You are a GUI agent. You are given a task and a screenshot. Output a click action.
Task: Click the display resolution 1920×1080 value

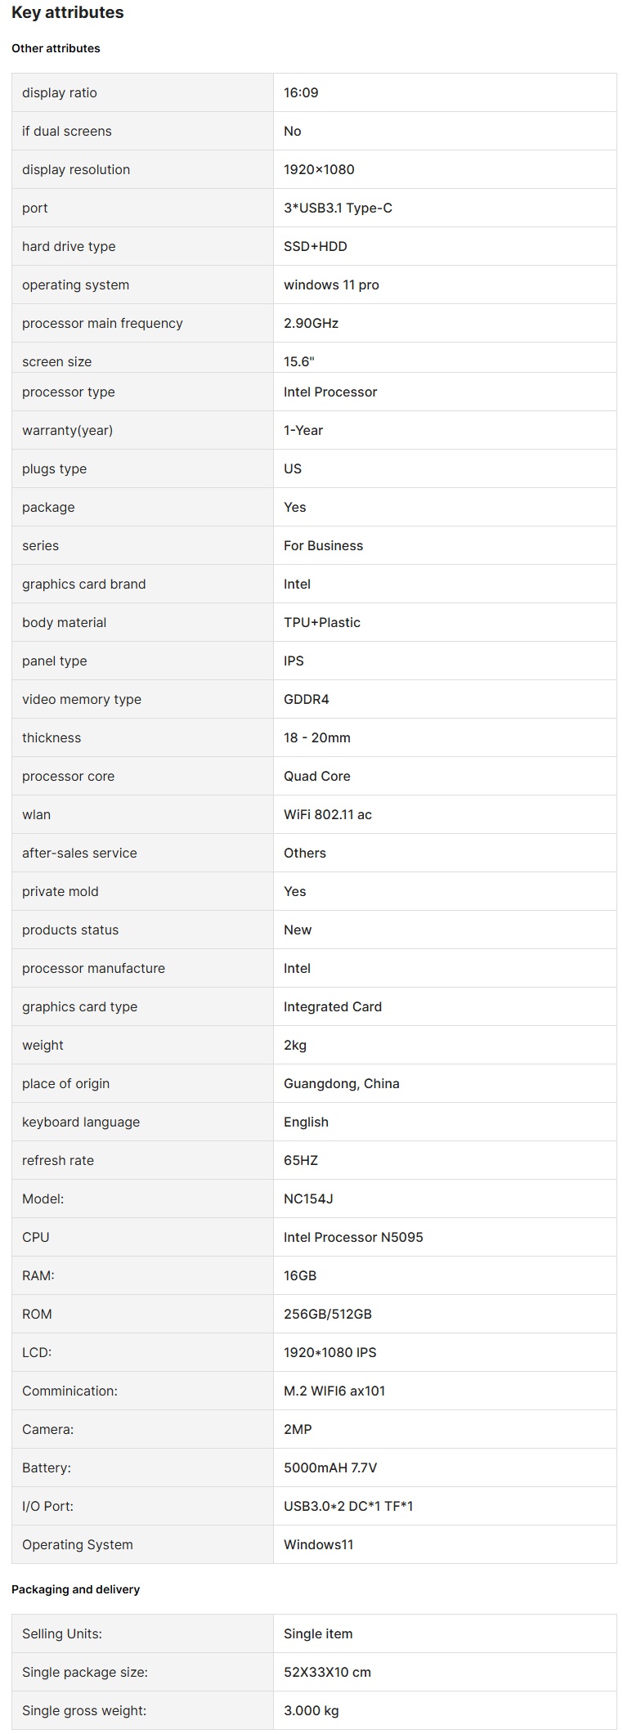[319, 169]
